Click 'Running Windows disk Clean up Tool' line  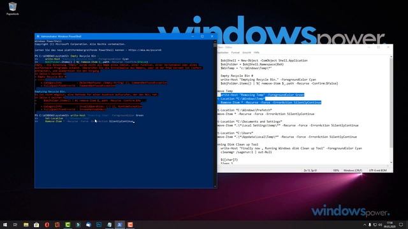(291, 148)
